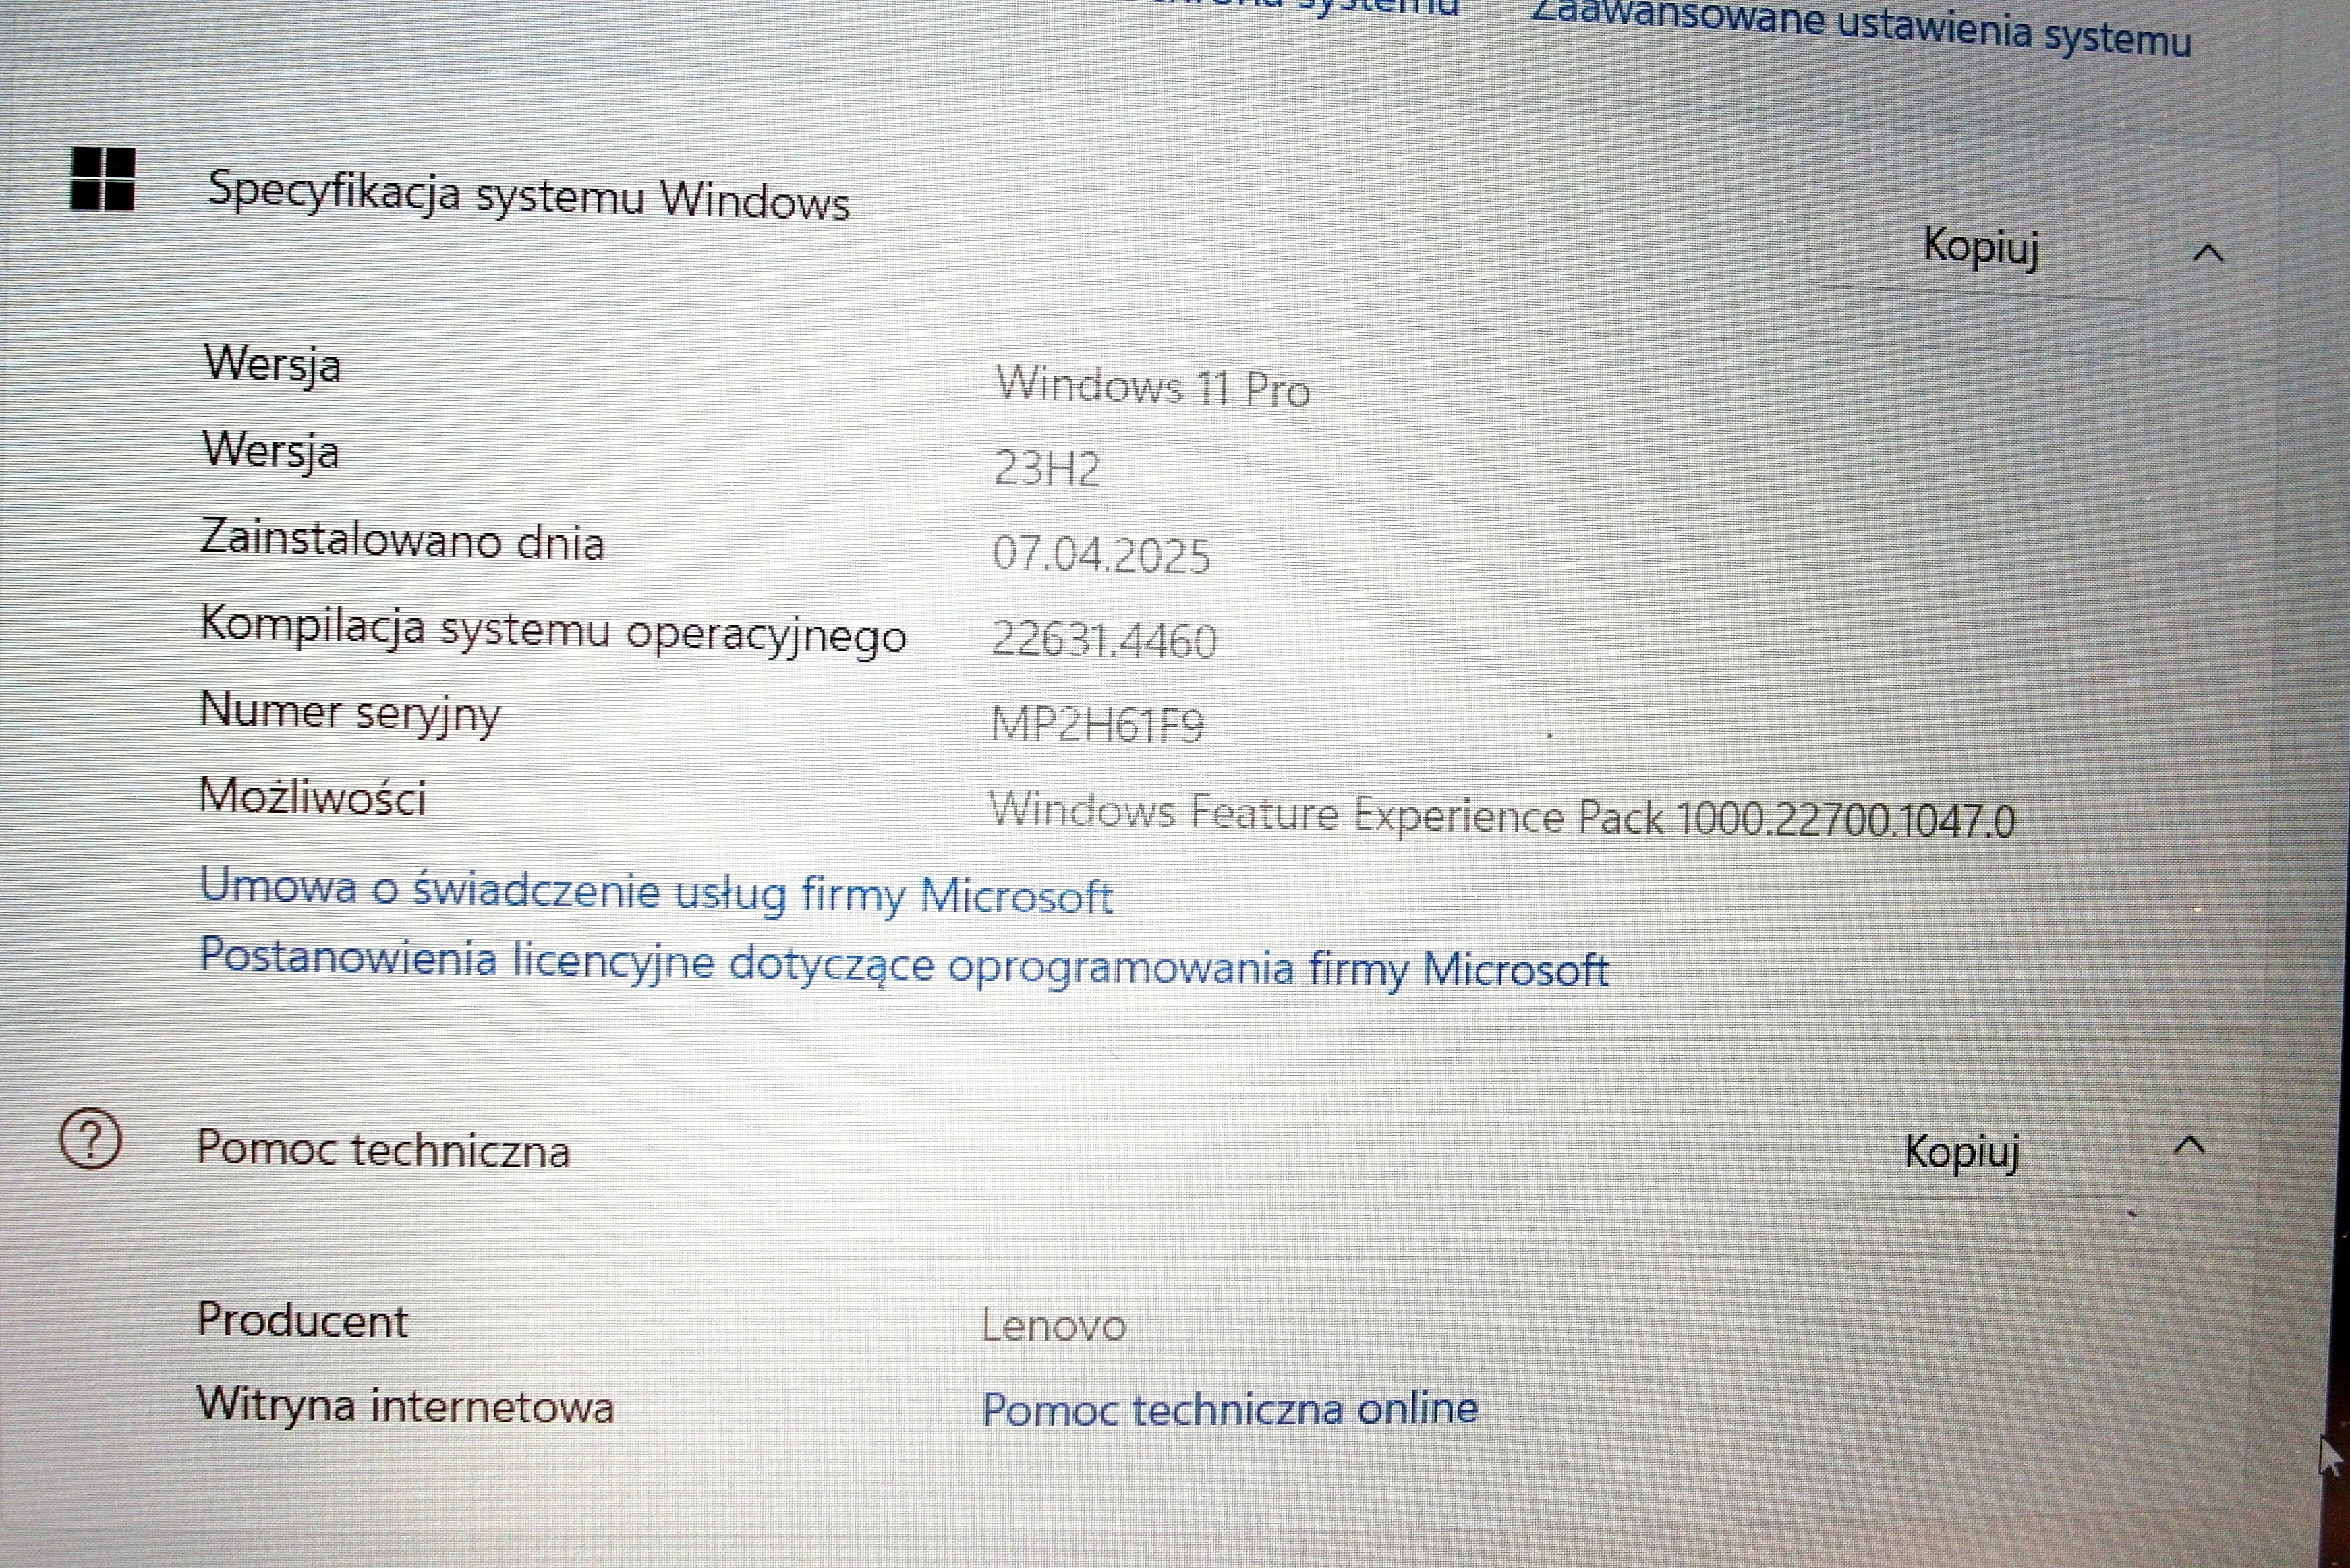Open Zaawansowane ustawienia systemu link
2350x1568 pixels.
pos(1861,28)
